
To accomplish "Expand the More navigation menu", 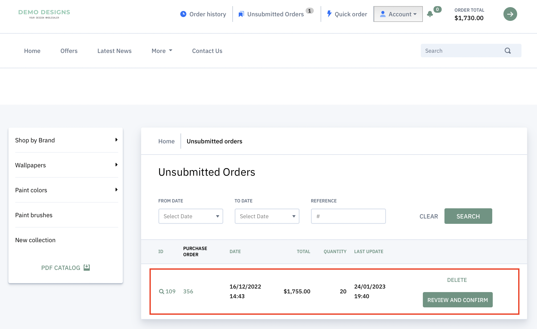I will (x=162, y=51).
